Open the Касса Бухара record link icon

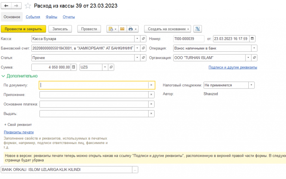pos(143,39)
